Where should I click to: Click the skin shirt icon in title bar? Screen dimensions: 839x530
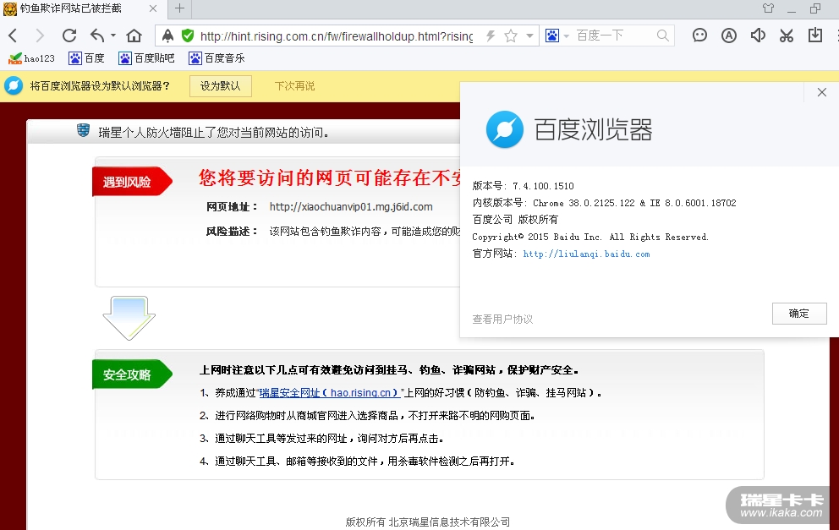point(768,8)
